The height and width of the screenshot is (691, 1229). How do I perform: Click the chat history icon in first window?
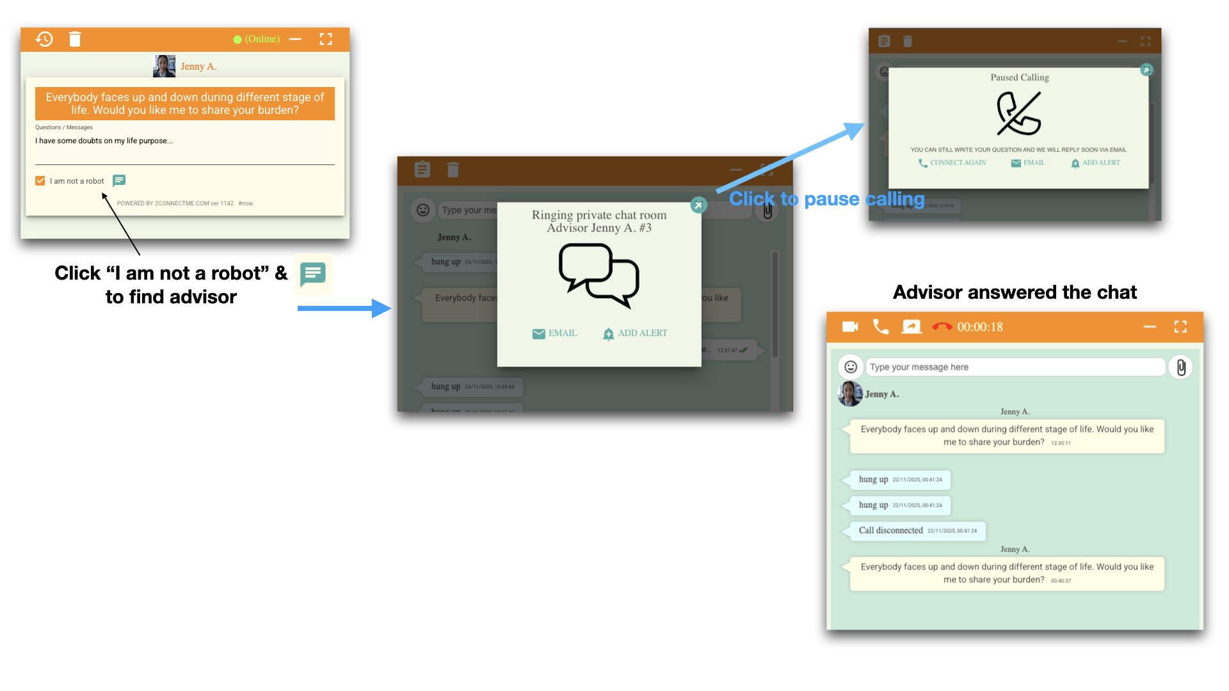pyautogui.click(x=44, y=39)
